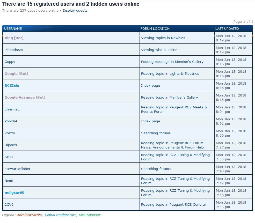Sort by the Username column header
Viewport: 255px width, 223px height.
click(x=13, y=29)
